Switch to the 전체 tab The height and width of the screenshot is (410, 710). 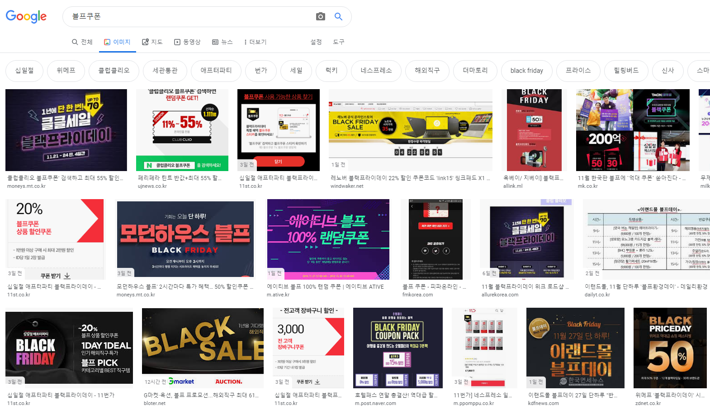[x=82, y=42]
